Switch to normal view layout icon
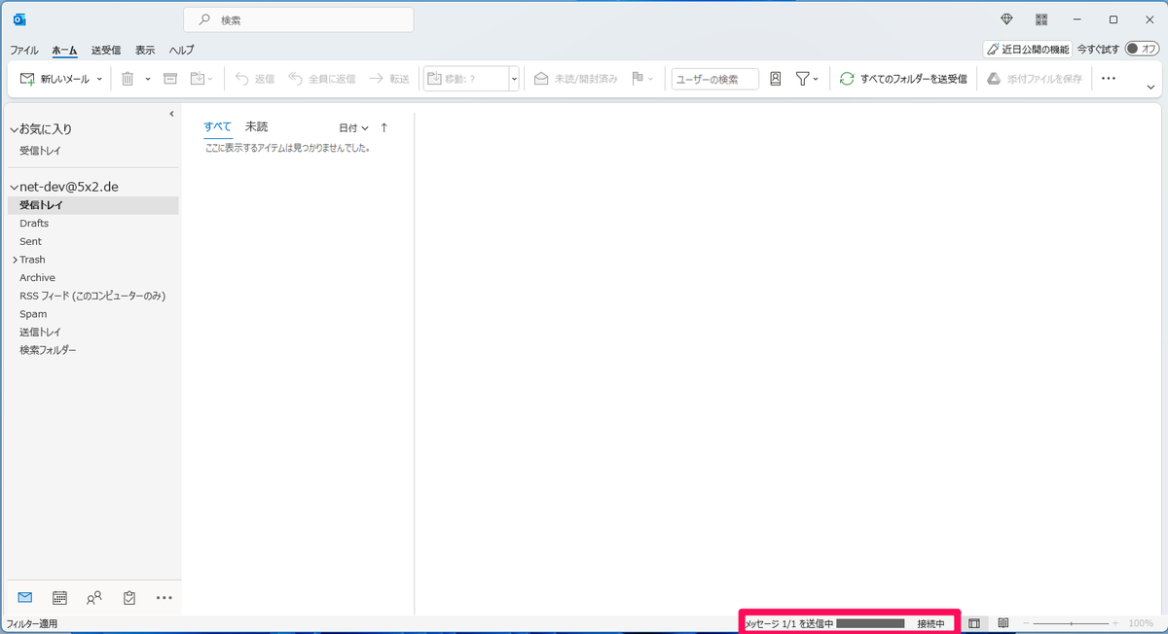 pyautogui.click(x=974, y=623)
